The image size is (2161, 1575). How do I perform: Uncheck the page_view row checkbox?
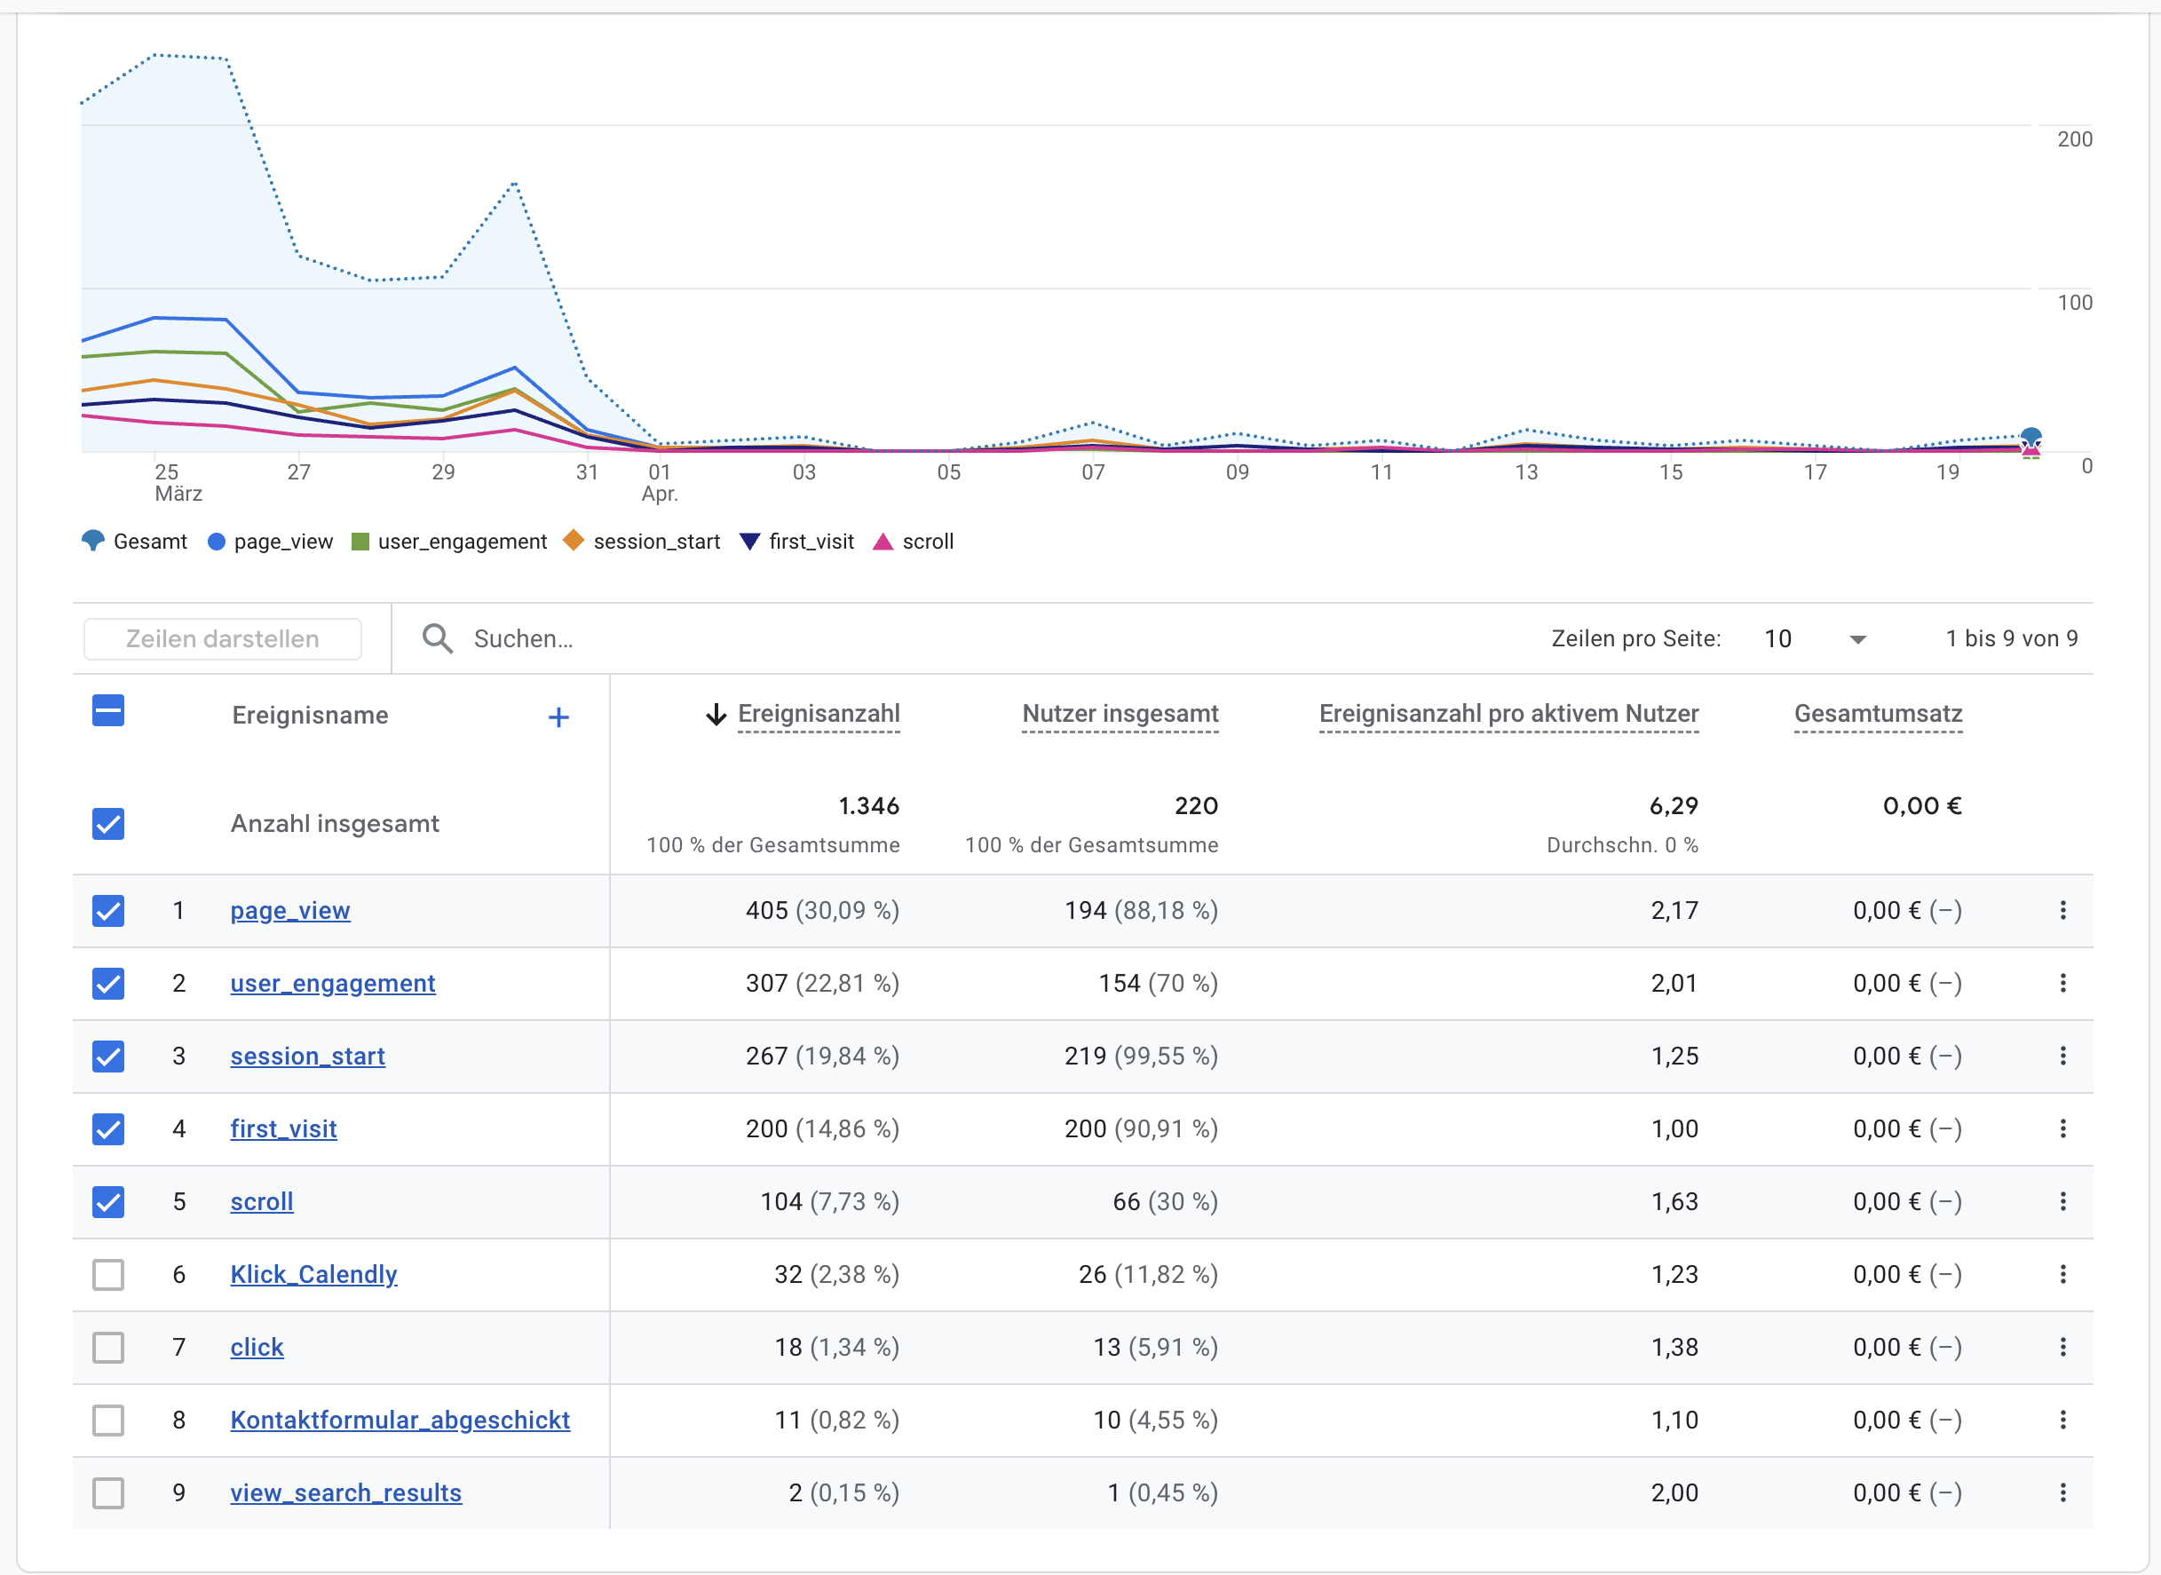pyautogui.click(x=107, y=911)
